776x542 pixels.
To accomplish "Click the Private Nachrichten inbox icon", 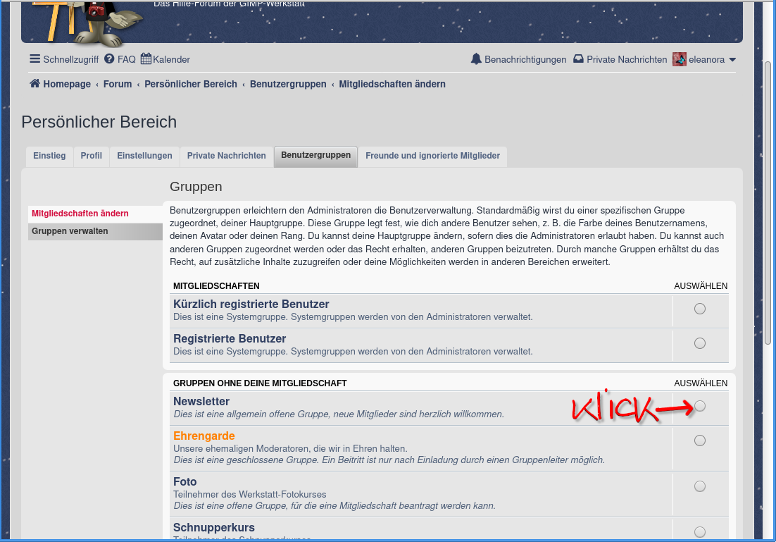I will coord(578,59).
